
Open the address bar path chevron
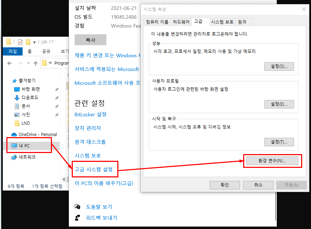tap(50, 63)
